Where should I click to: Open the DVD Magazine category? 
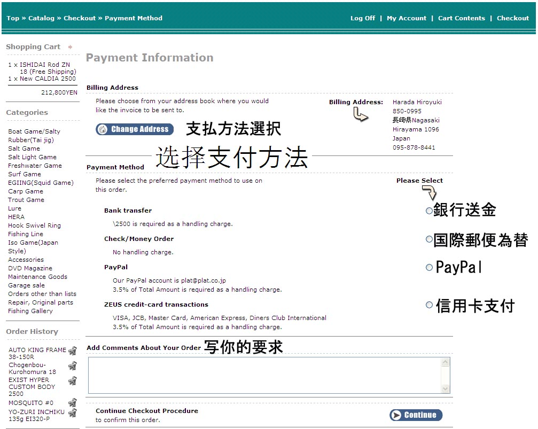pos(30,268)
